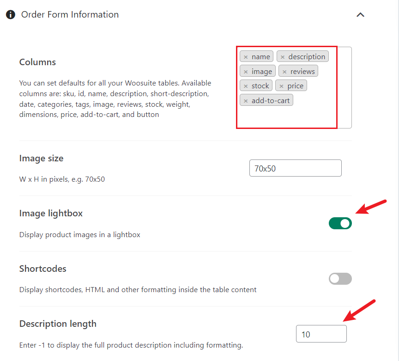Remove the price column tag

[x=281, y=86]
